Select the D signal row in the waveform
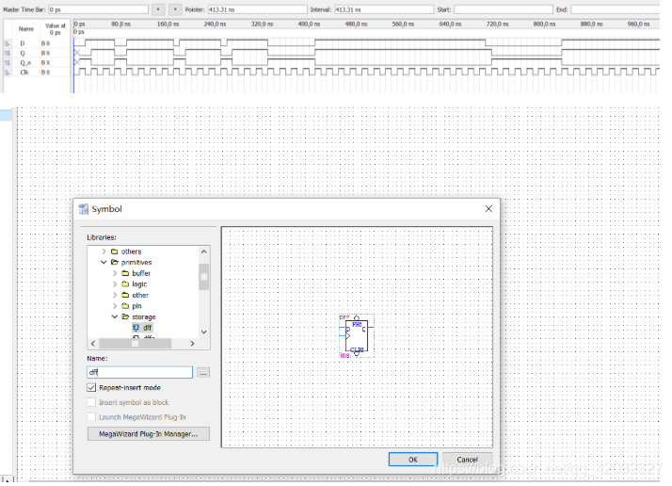 click(x=37, y=43)
